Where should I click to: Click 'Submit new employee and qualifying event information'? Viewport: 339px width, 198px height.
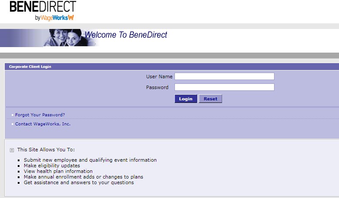90,160
